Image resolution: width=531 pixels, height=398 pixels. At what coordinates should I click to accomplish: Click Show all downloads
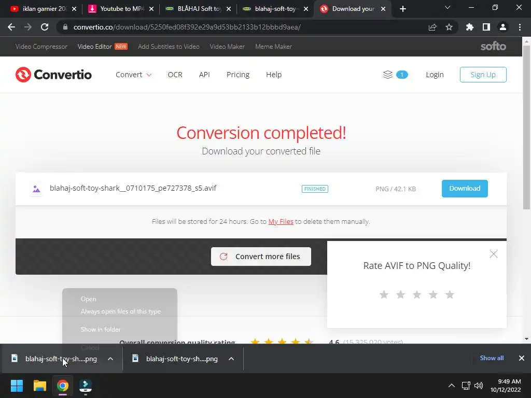(492, 358)
